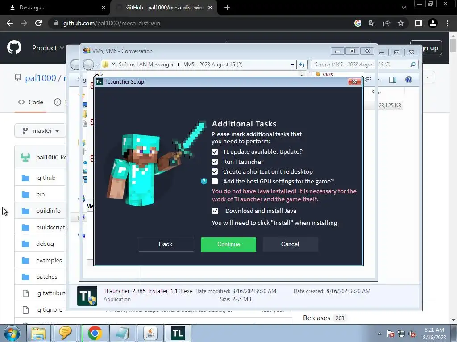Click Cancel in TLauncher Setup

pos(290,244)
